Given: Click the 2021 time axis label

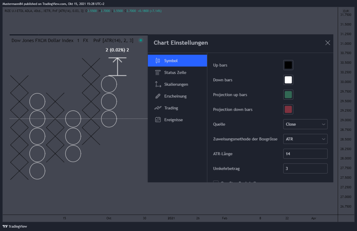Looking at the screenshot, I should (x=171, y=218).
